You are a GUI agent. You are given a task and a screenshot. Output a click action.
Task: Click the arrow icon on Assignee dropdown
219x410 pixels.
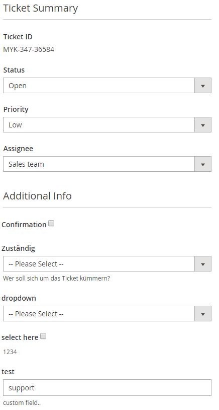[203, 164]
